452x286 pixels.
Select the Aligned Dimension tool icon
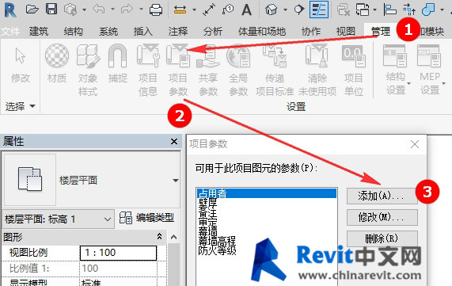(x=209, y=10)
